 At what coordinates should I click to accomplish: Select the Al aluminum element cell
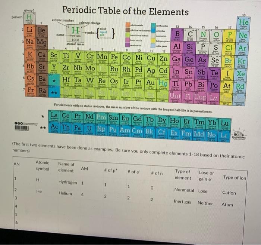click(x=177, y=48)
